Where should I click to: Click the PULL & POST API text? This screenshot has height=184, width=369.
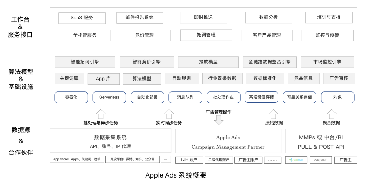321,147
